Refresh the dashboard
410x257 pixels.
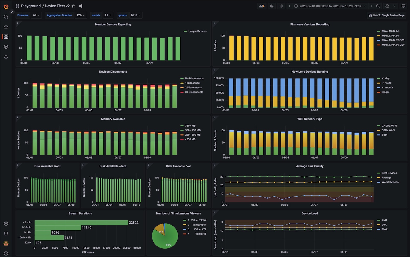click(387, 6)
